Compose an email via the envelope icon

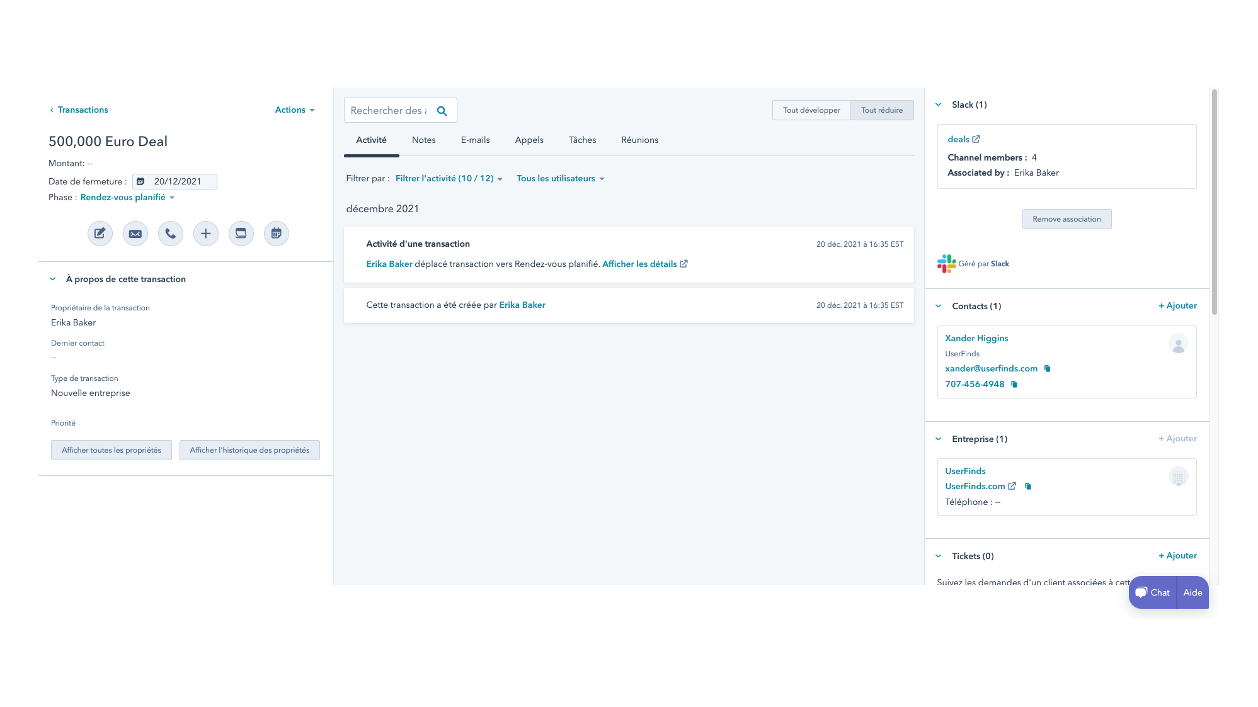135,233
